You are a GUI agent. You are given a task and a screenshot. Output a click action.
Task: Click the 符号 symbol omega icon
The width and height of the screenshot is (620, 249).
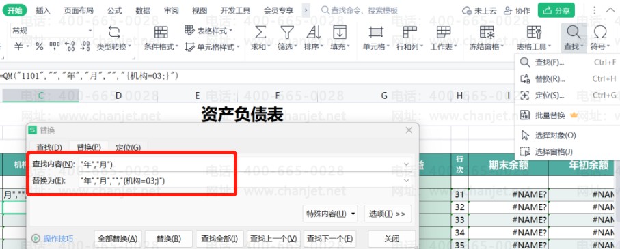point(600,32)
